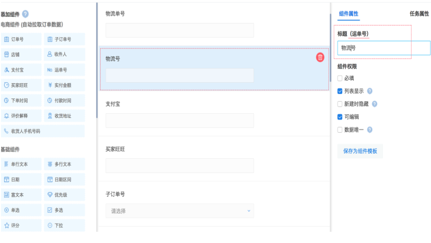Toggle the 可编辑 editable checkbox
431x243 pixels.
pyautogui.click(x=340, y=117)
